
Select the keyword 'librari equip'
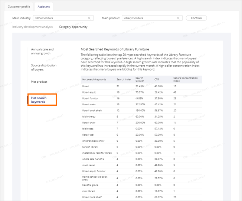(89, 92)
